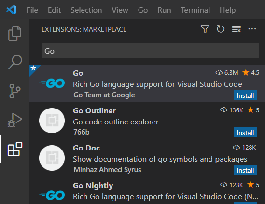Open the Run and Debug view
265x204 pixels.
coord(14,120)
